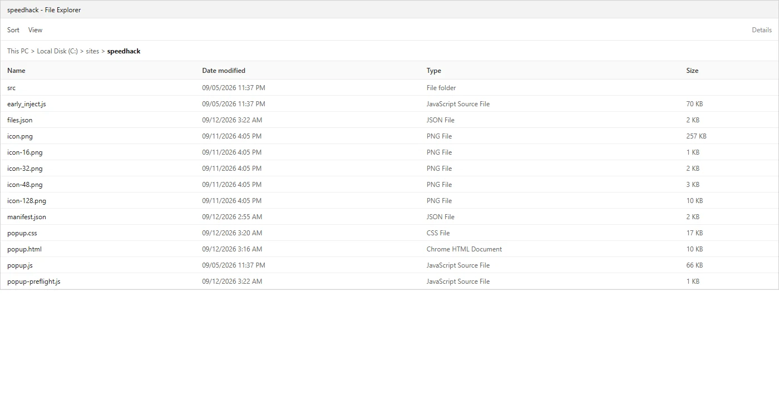The image size is (779, 405).
Task: Click the Type column header
Action: coord(434,71)
